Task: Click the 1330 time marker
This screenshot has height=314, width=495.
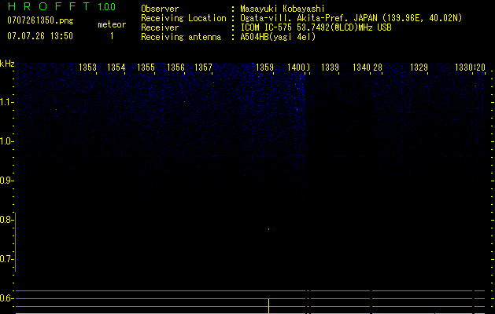Action: 464,68
